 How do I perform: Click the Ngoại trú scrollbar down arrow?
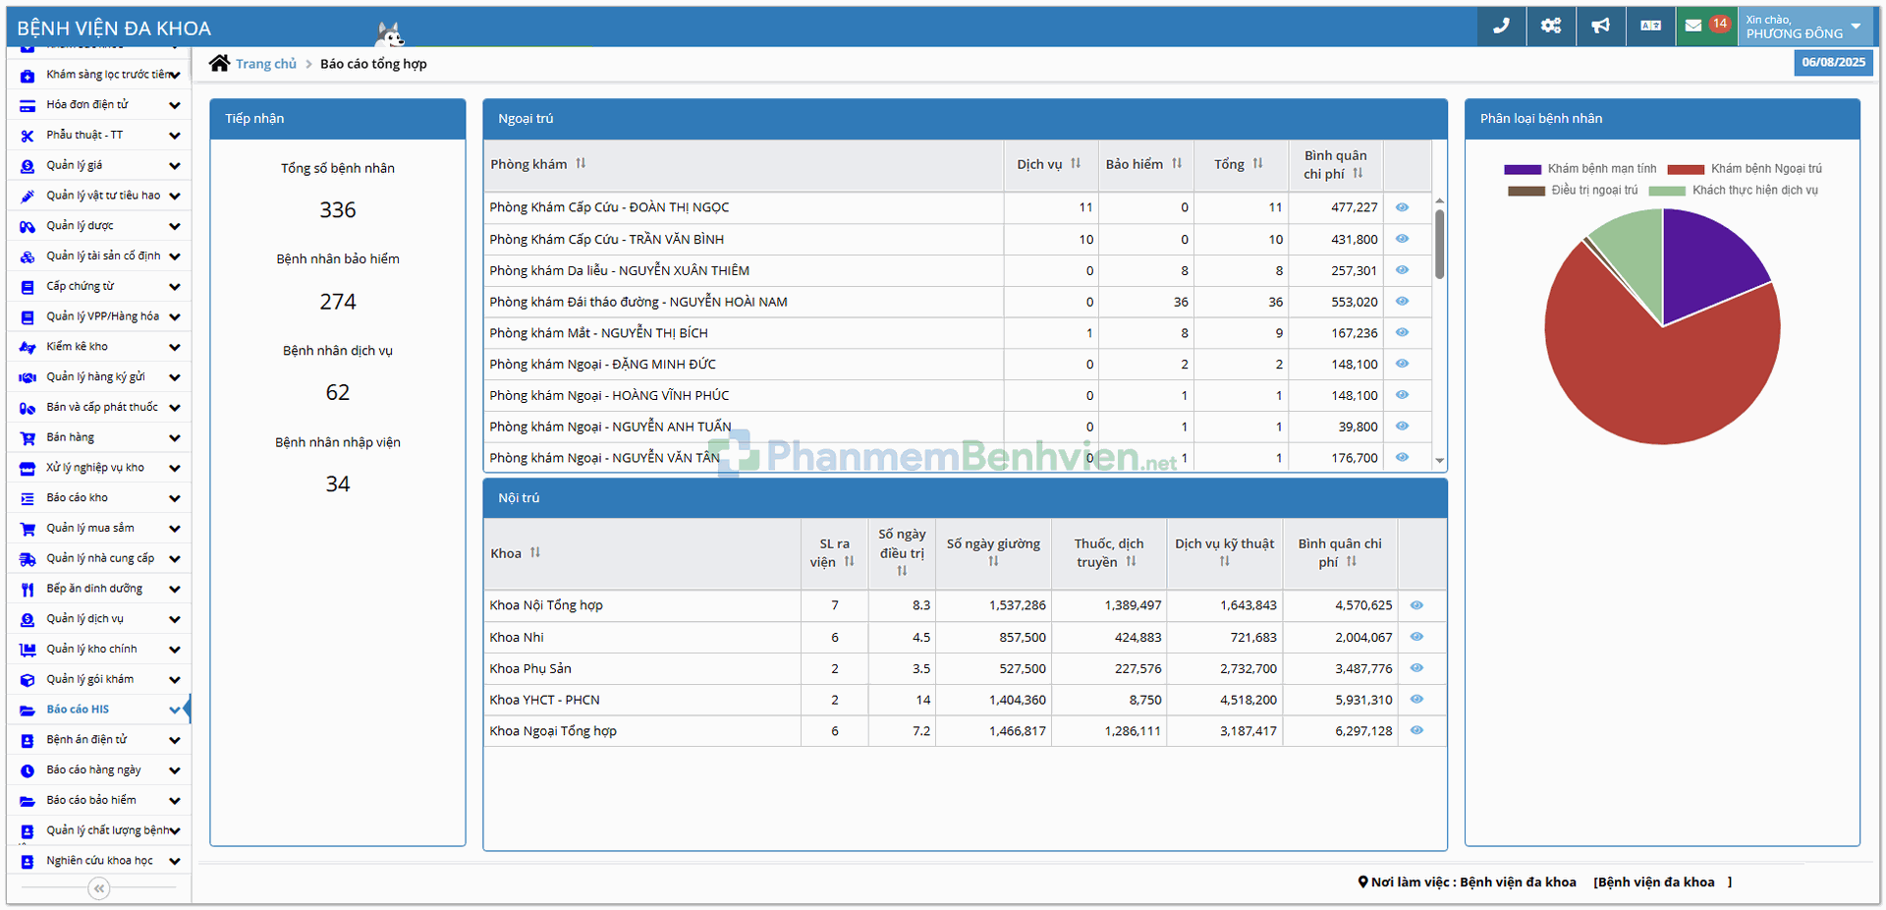[x=1439, y=460]
